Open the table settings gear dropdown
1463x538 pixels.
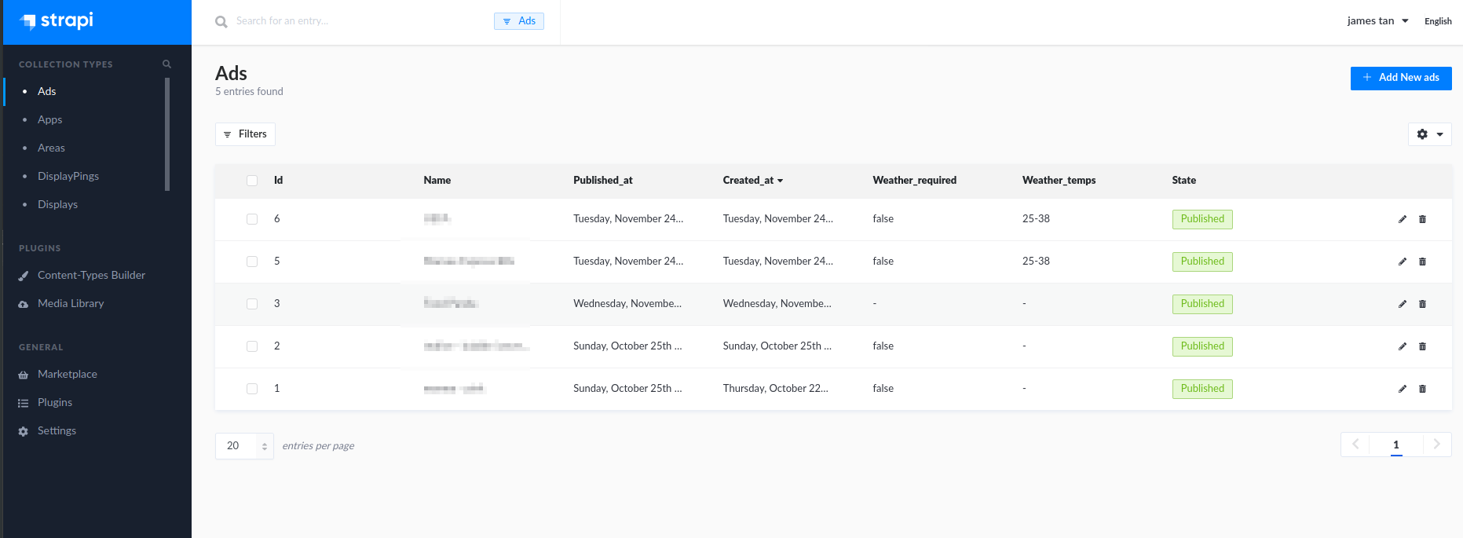pyautogui.click(x=1429, y=134)
